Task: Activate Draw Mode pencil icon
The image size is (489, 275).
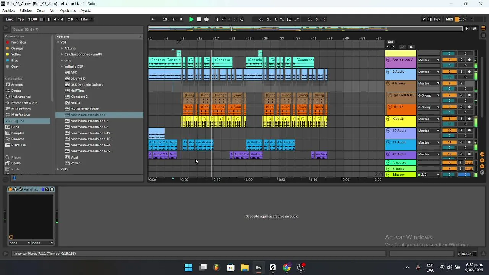Action: (424, 19)
